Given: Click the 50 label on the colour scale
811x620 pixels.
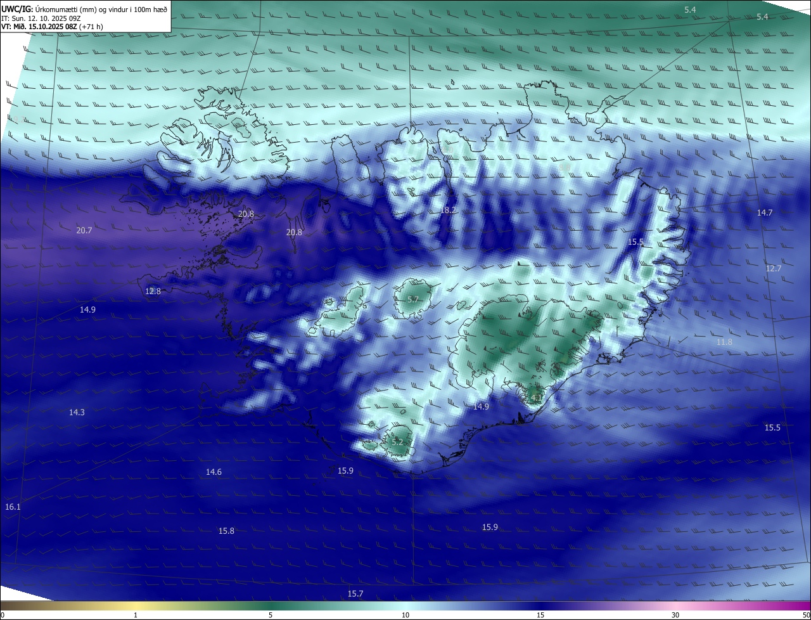Looking at the screenshot, I should pos(805,615).
